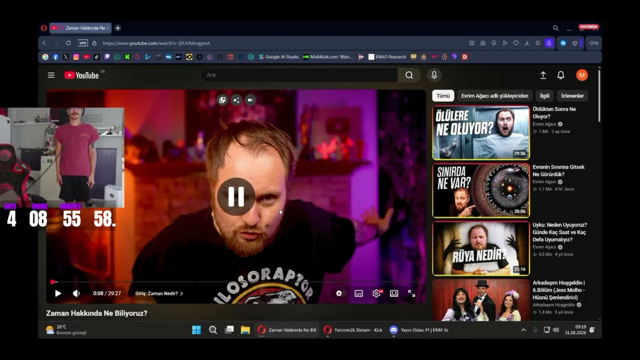Open the Google AI Studio bookmark

point(278,57)
